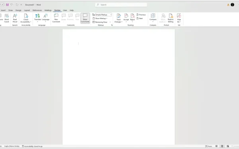Click the Check Accessibility icon
This screenshot has height=149, width=239.
click(26, 16)
